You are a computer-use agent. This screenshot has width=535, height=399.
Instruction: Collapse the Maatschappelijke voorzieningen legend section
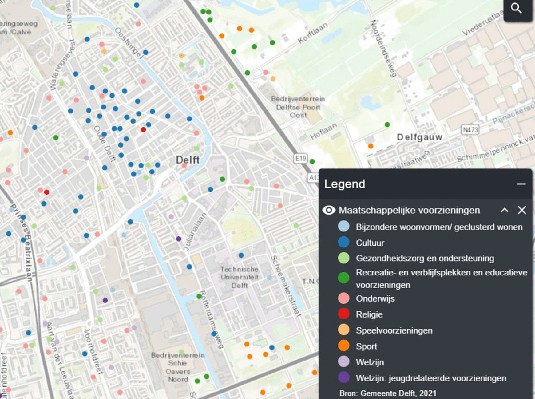[505, 210]
